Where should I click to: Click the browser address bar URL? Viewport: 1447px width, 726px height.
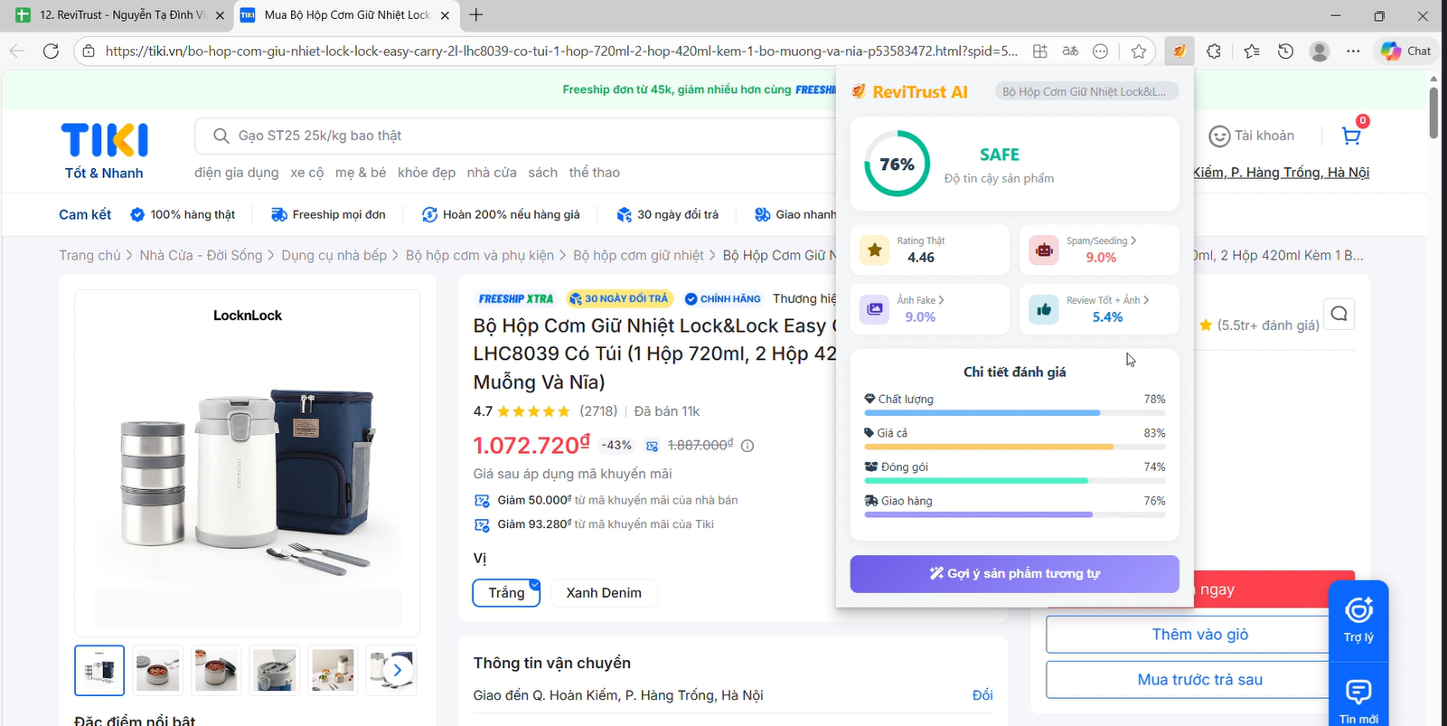point(560,52)
